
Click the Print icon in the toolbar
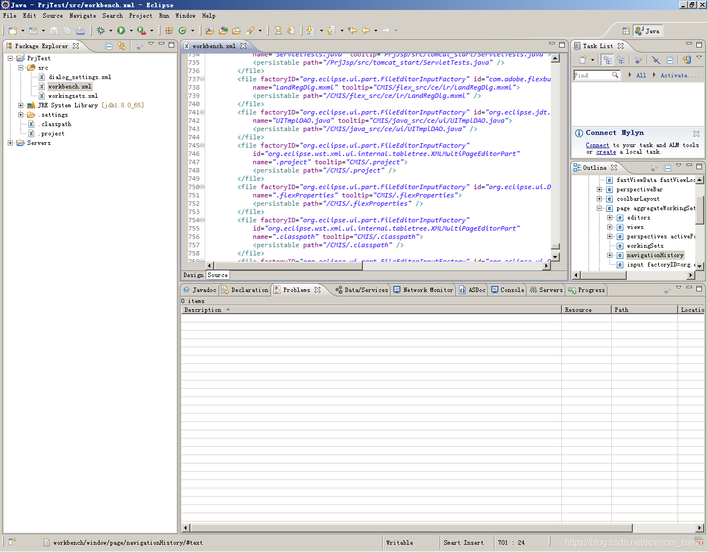81,30
